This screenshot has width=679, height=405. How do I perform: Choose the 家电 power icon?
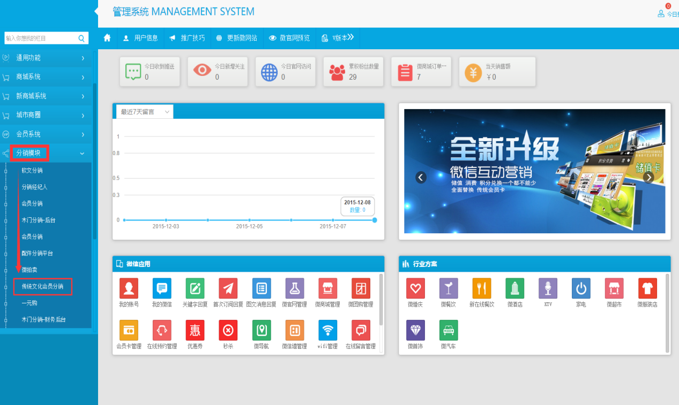click(x=581, y=288)
